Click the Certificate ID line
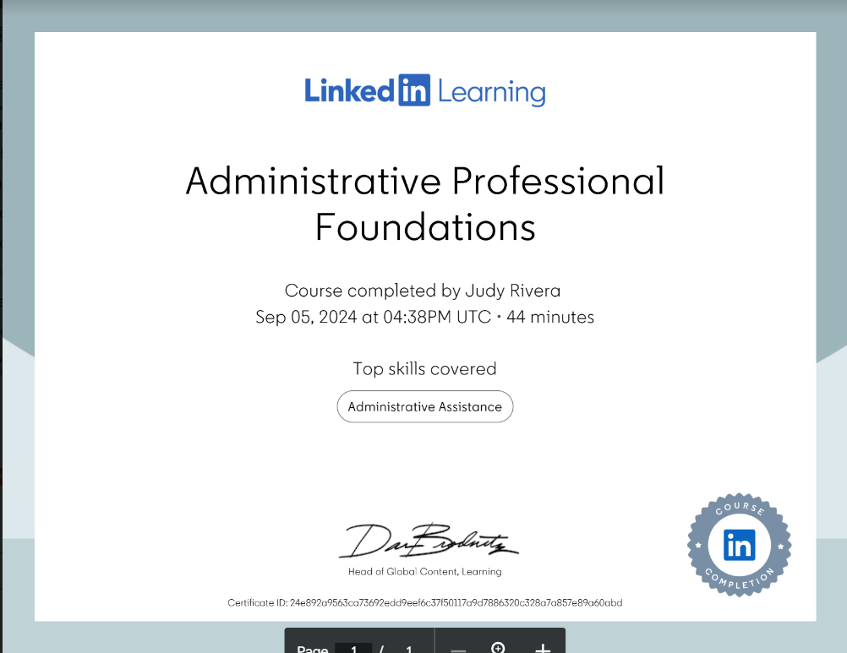Screen dimensions: 847x653 pos(424,603)
